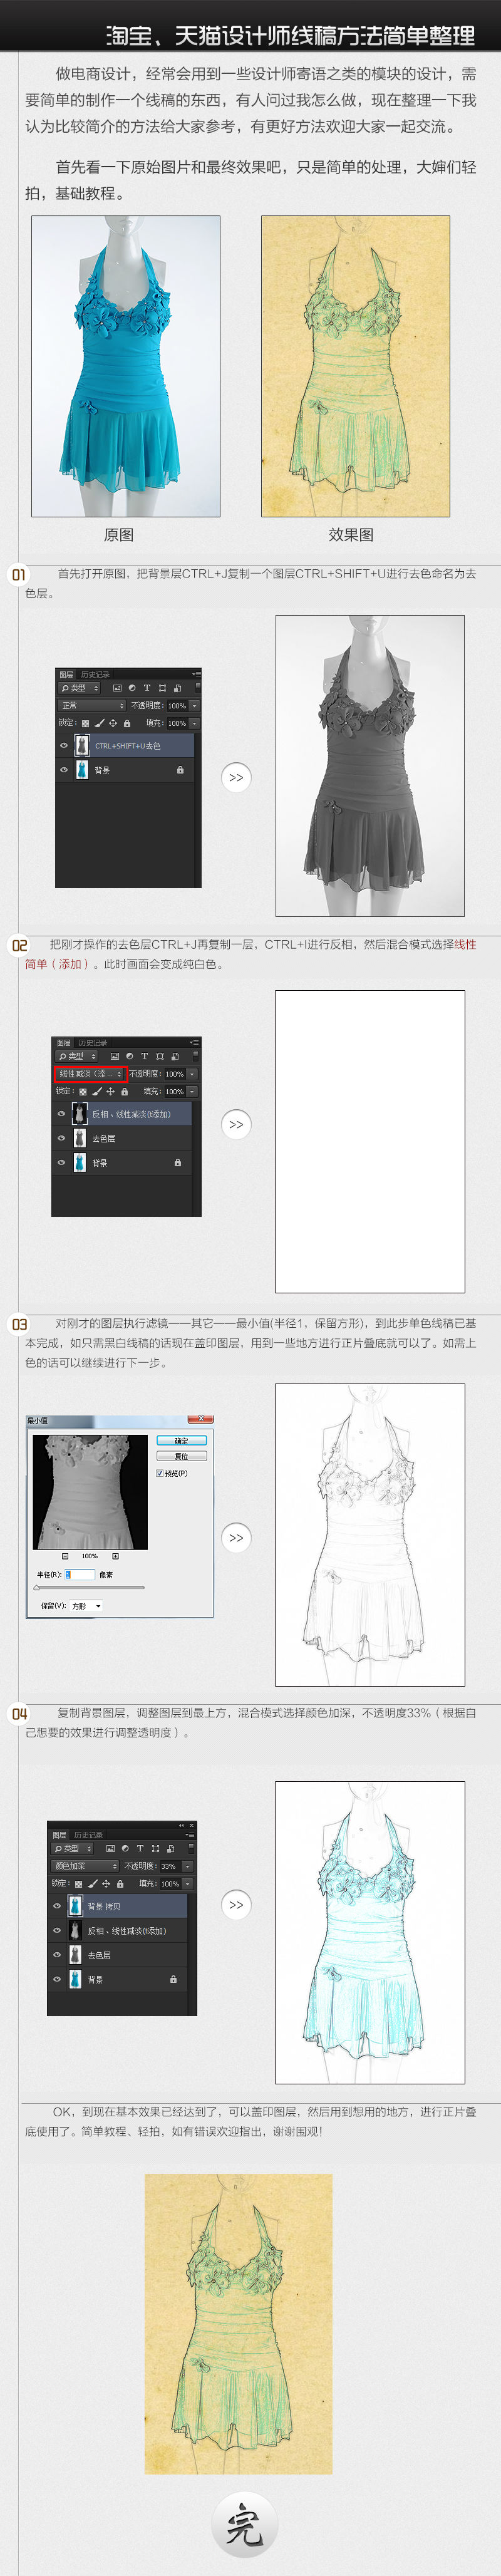This screenshot has width=501, height=2576.
Task: Select 去色层 layer row in step 02 panel
Action: 122,1138
